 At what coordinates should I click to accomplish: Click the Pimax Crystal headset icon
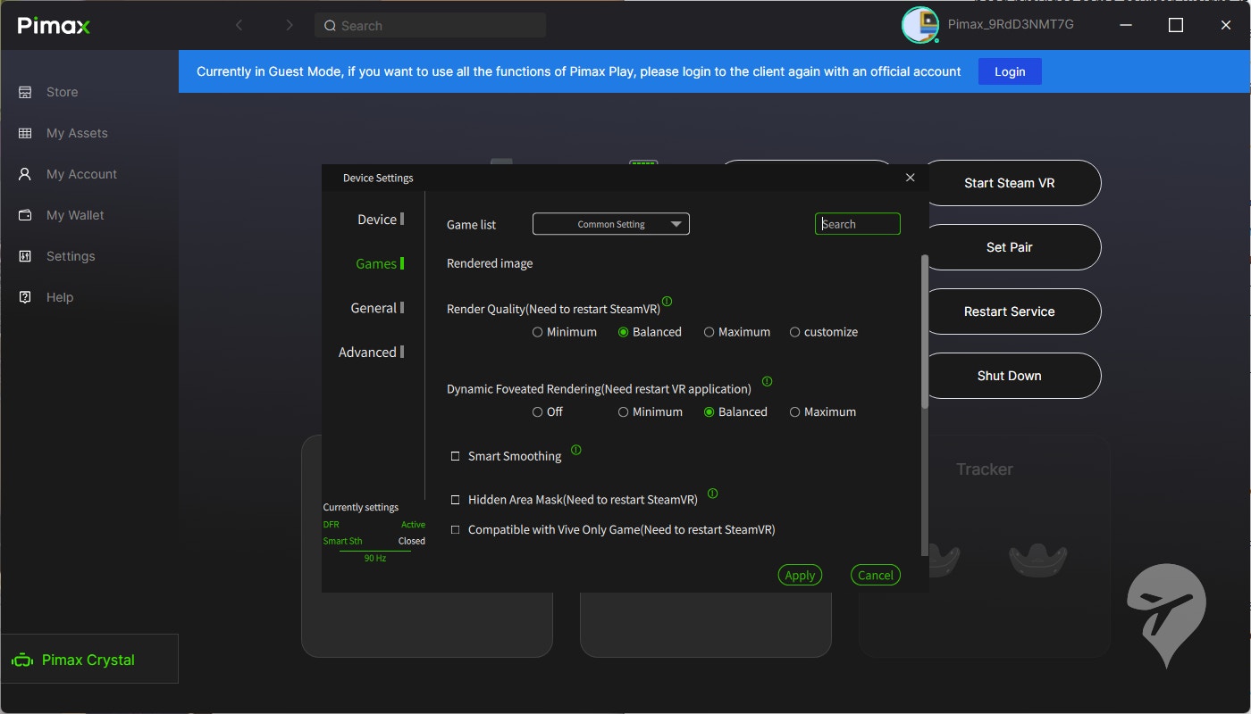[22, 660]
